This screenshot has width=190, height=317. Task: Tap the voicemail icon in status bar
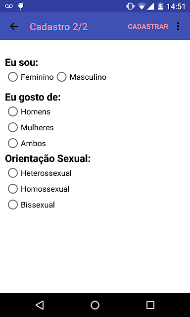(9, 6)
